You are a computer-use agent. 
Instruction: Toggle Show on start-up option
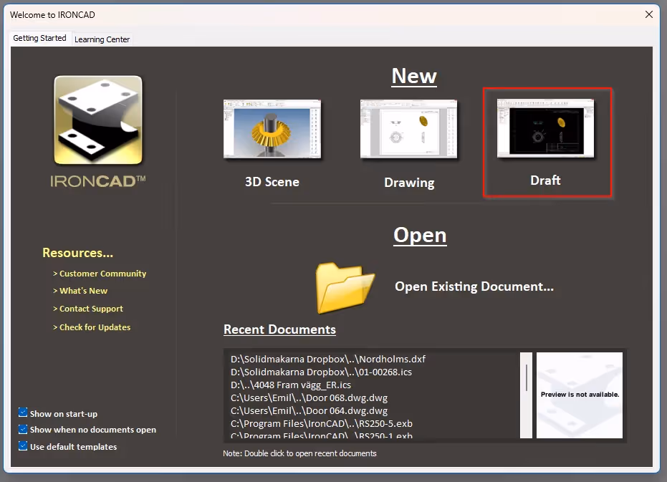click(24, 413)
